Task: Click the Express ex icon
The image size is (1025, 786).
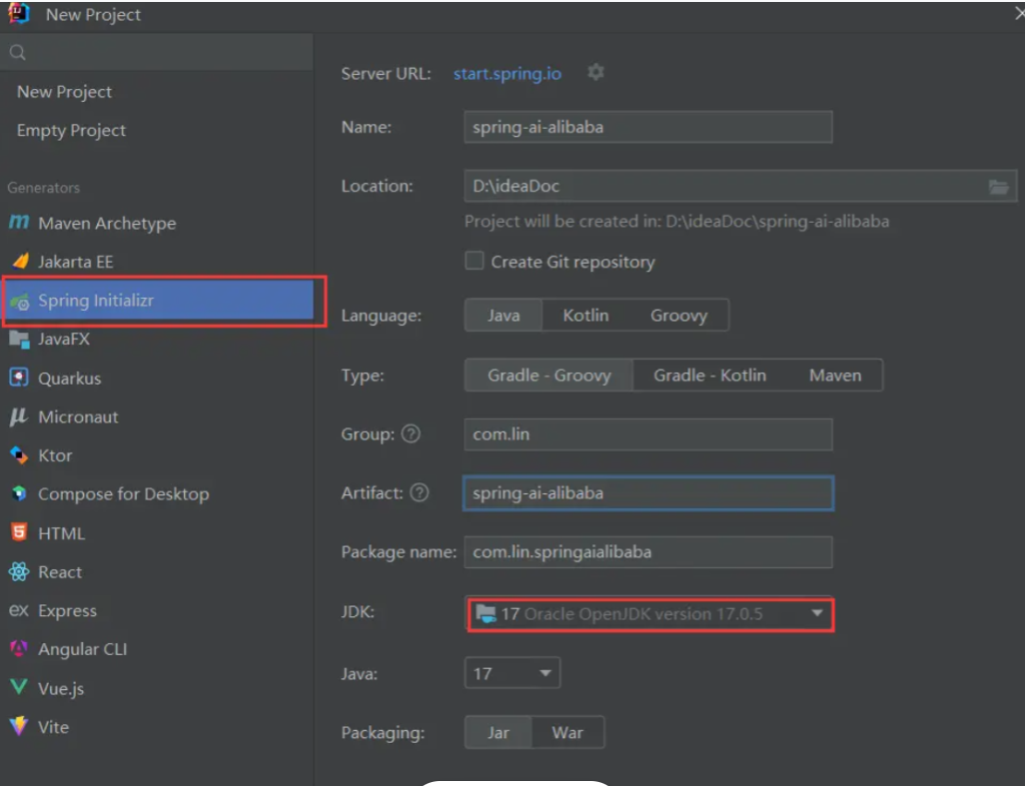Action: [18, 610]
